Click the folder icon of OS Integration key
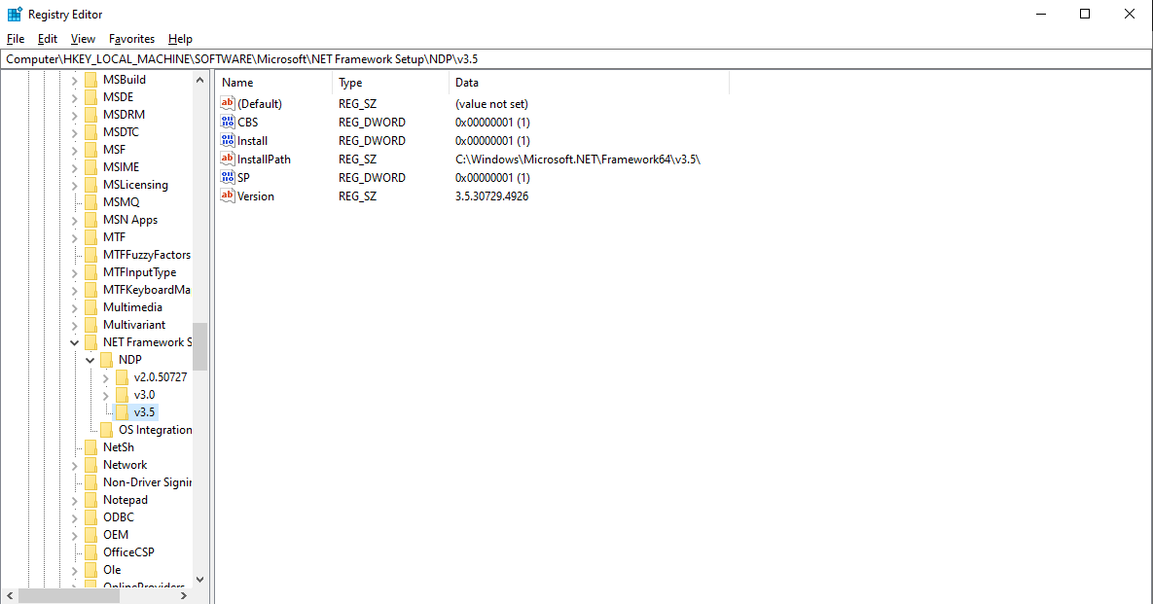Image resolution: width=1153 pixels, height=604 pixels. pyautogui.click(x=107, y=430)
